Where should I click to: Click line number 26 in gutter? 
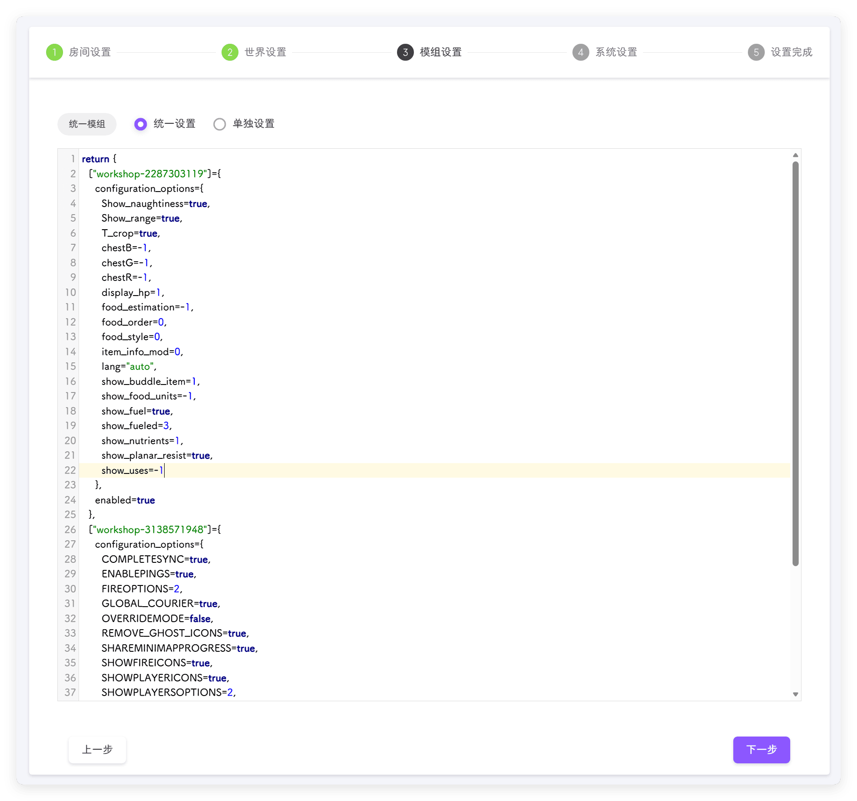click(70, 530)
